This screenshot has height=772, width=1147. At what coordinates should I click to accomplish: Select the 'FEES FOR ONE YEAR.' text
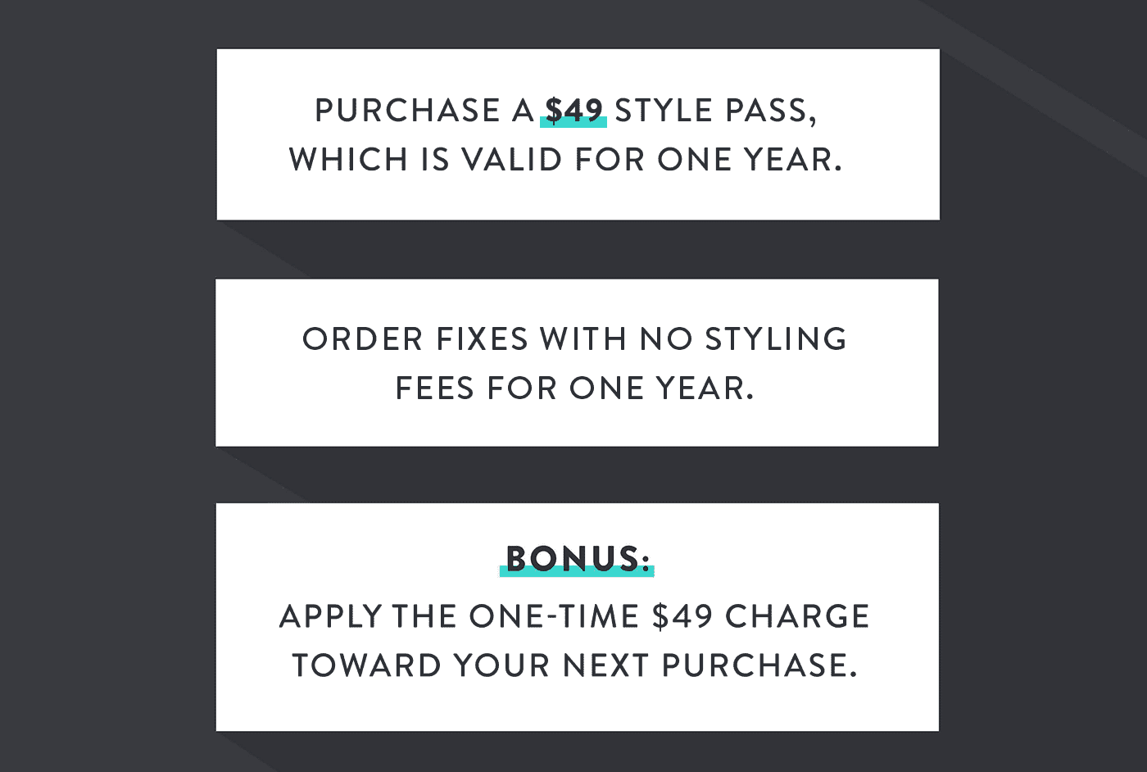574,388
